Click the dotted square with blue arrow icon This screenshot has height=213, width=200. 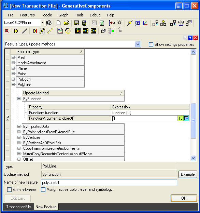point(155,23)
